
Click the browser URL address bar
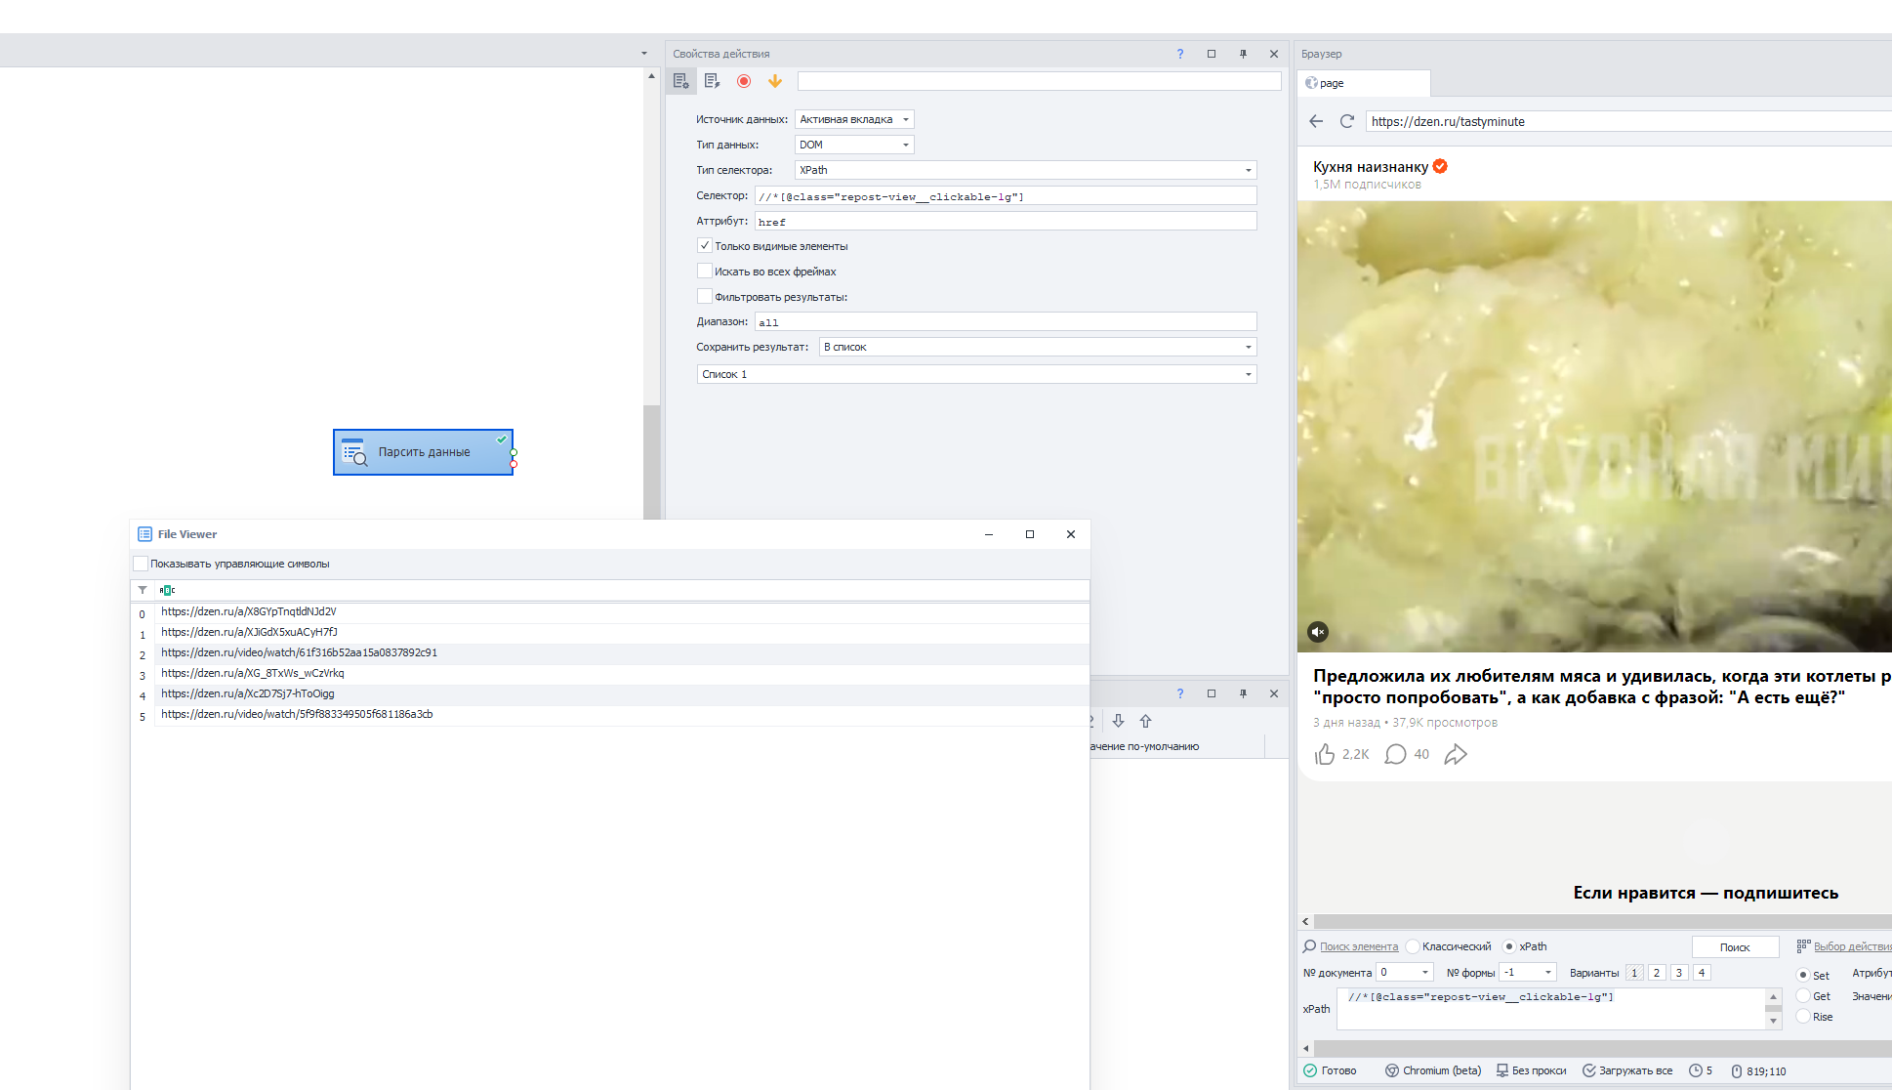click(x=1628, y=121)
